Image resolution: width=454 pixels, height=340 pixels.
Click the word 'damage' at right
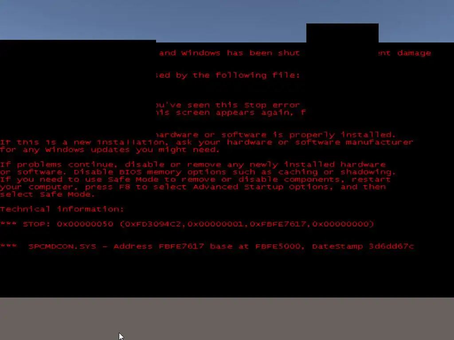coord(414,53)
